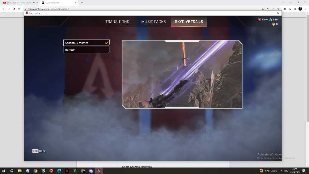Image resolution: width=309 pixels, height=174 pixels.
Task: Close the Customer Portal browser tab
Action: (x=76, y=3)
